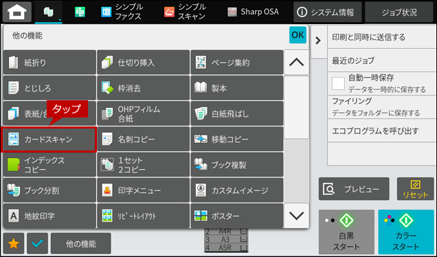Open the green mode icon tab
The height and width of the screenshot is (257, 437).
click(x=80, y=12)
